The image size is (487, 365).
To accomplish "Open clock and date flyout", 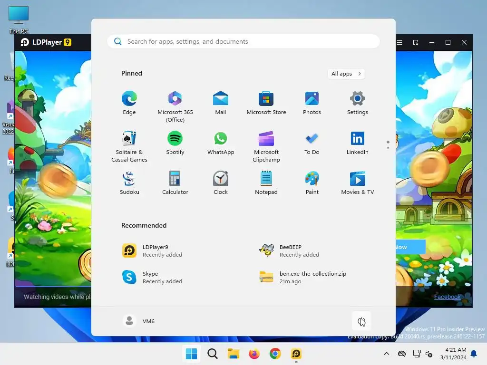I will pyautogui.click(x=453, y=354).
